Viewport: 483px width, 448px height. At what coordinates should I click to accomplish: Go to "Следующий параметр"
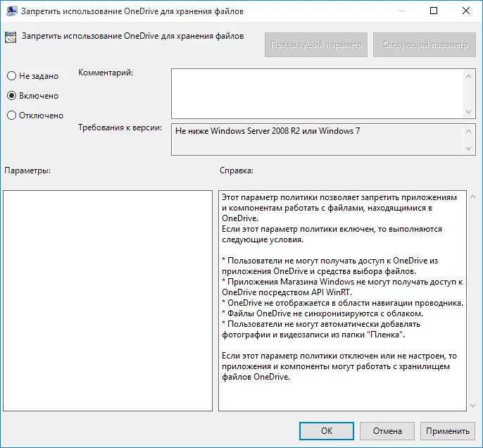[x=425, y=44]
